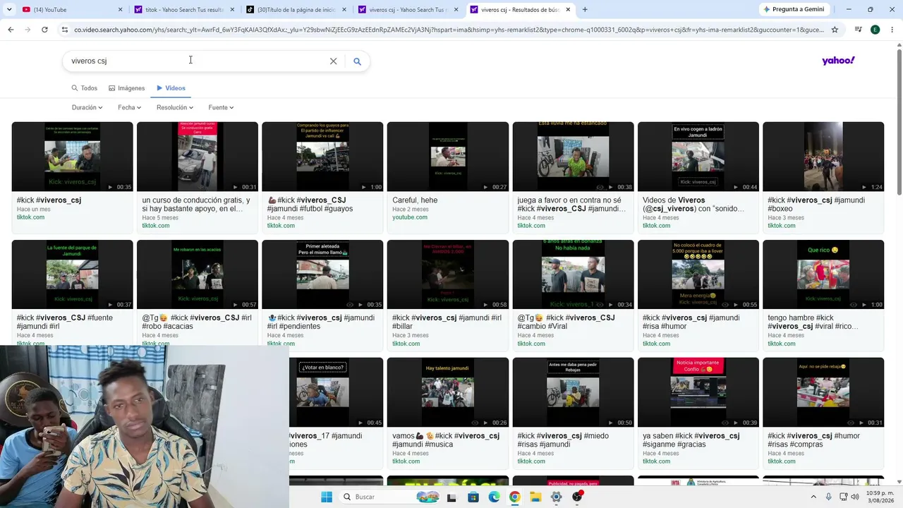
Task: Play 'Me robaron en las acacias' thumbnail
Action: pyautogui.click(x=197, y=274)
